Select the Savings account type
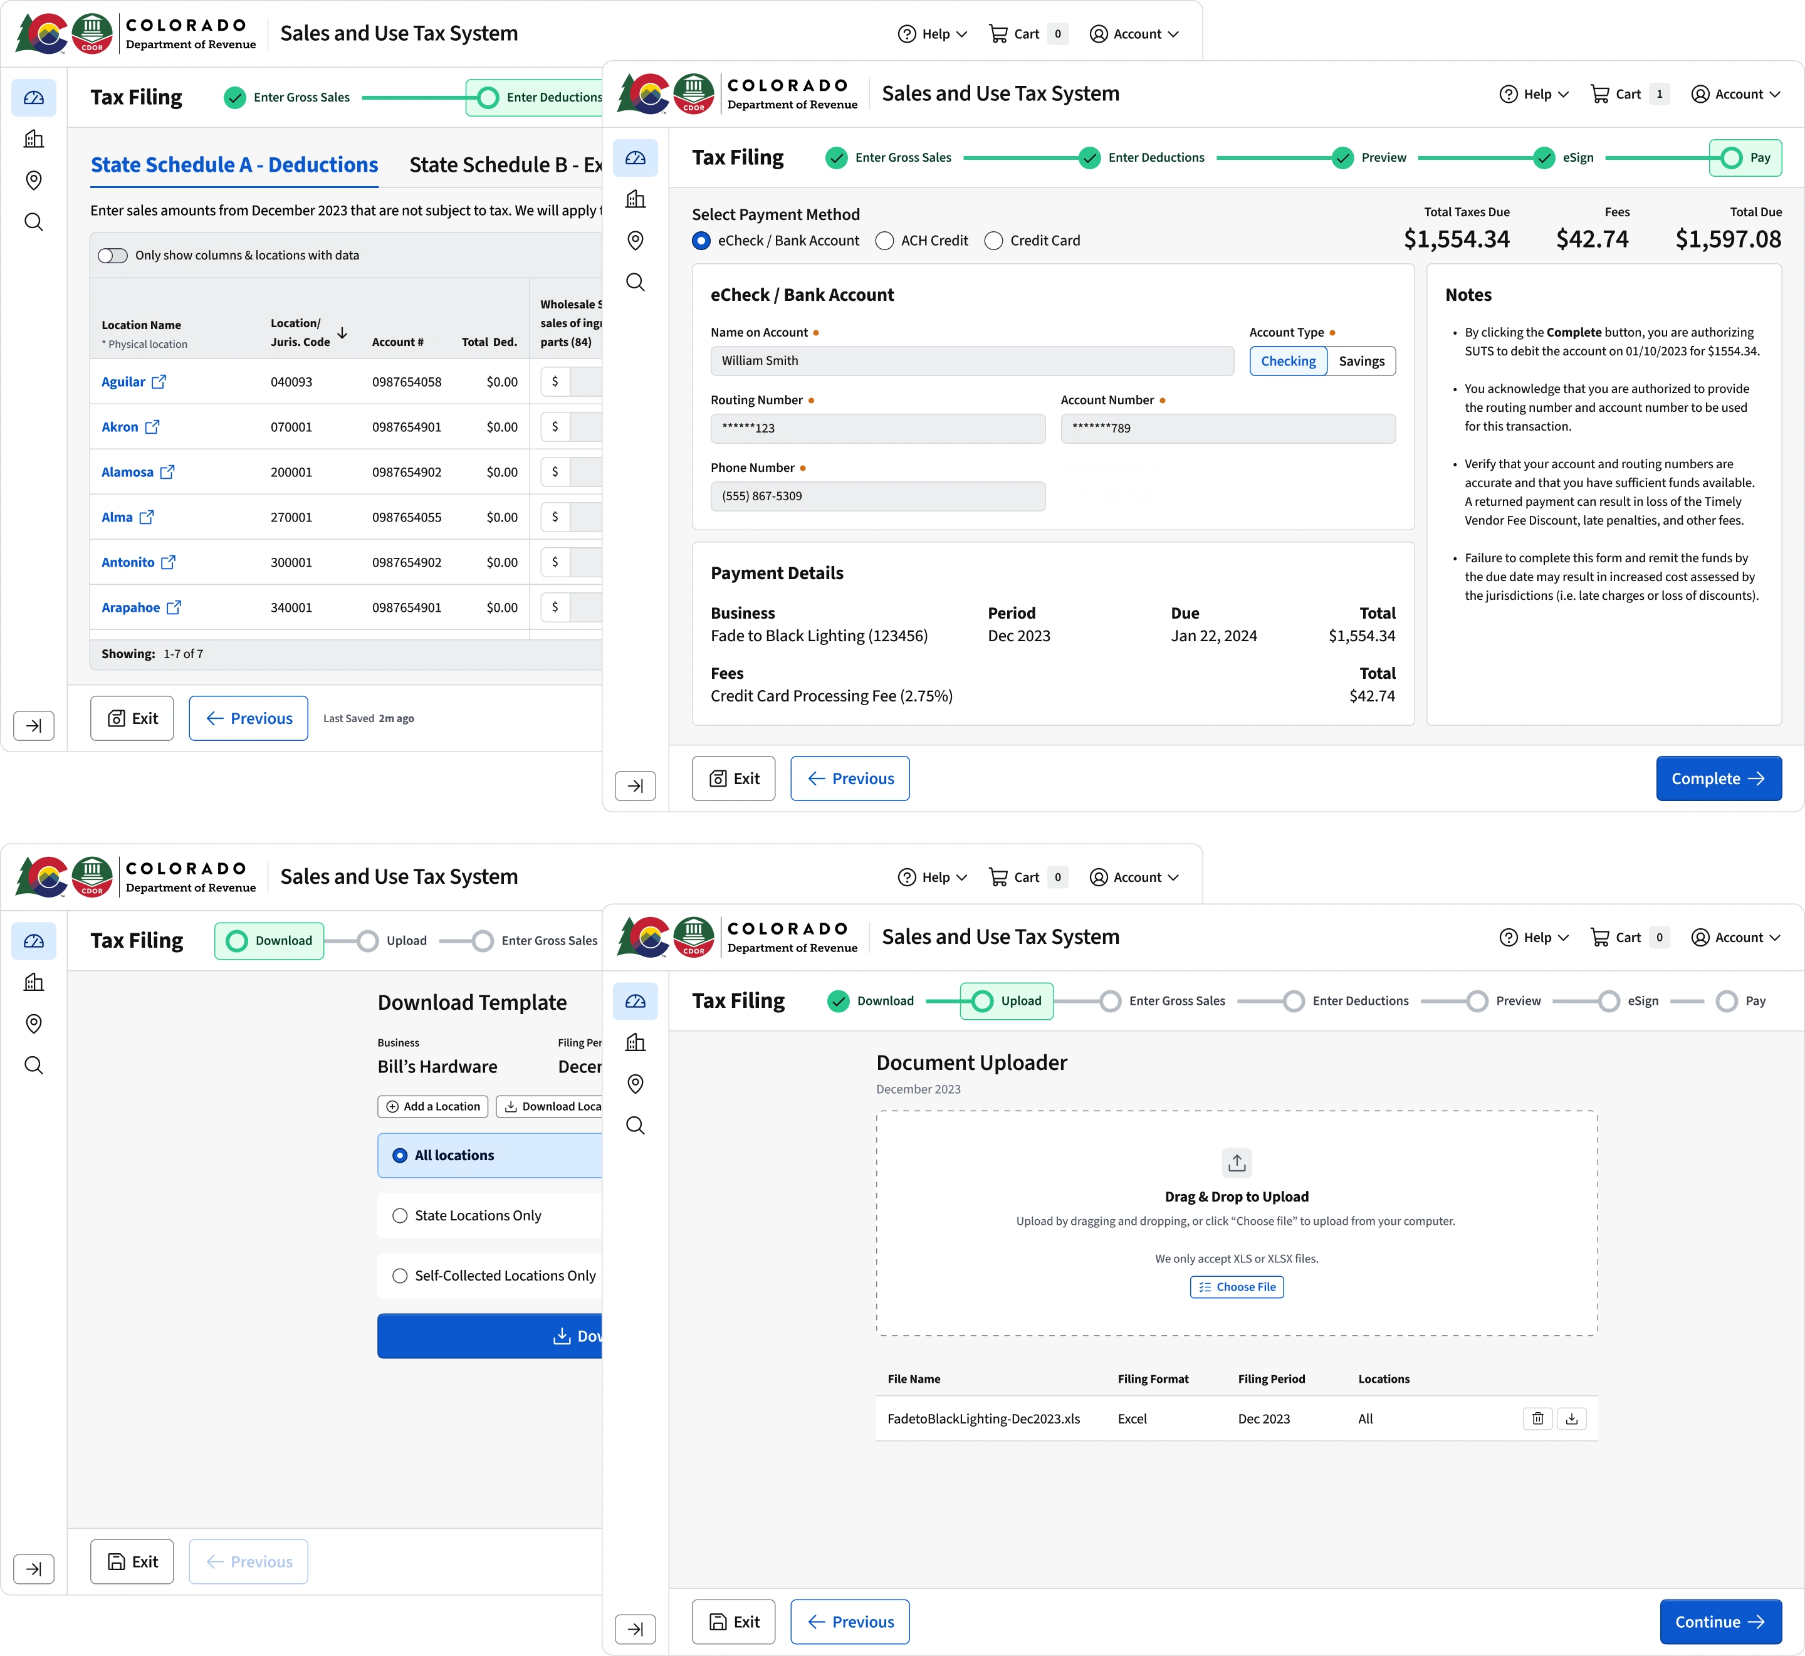Image resolution: width=1805 pixels, height=1656 pixels. tap(1362, 361)
